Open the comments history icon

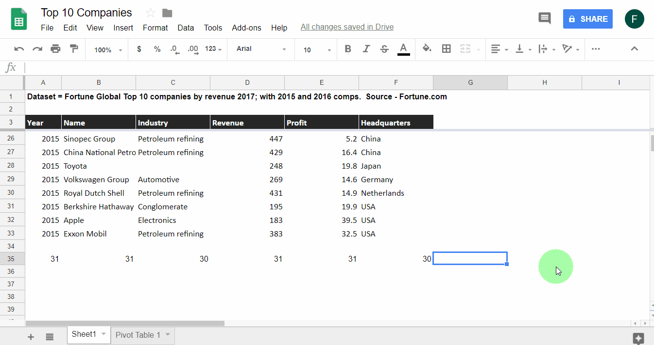coord(545,19)
